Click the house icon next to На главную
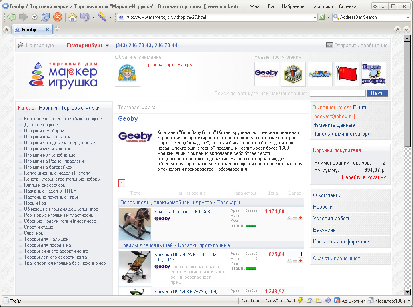 [21, 45]
